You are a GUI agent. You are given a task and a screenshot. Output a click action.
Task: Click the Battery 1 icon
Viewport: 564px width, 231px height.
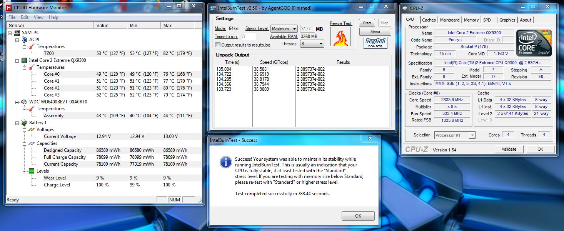25,123
